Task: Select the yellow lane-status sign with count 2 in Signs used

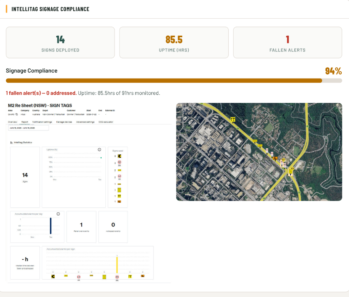Action: coord(119,170)
